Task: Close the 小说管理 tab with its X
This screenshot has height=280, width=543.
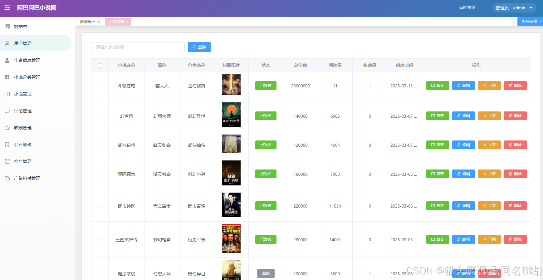Action: (127, 22)
